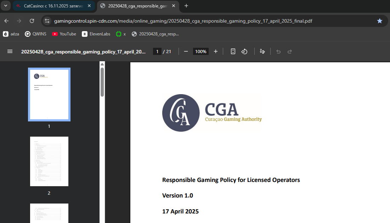Click the zoom percentage field
This screenshot has width=390, height=223.
pos(200,51)
